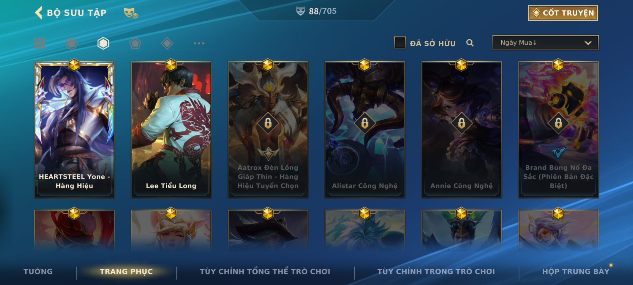
Task: Open the mask and coins icon
Action: pyautogui.click(x=131, y=13)
